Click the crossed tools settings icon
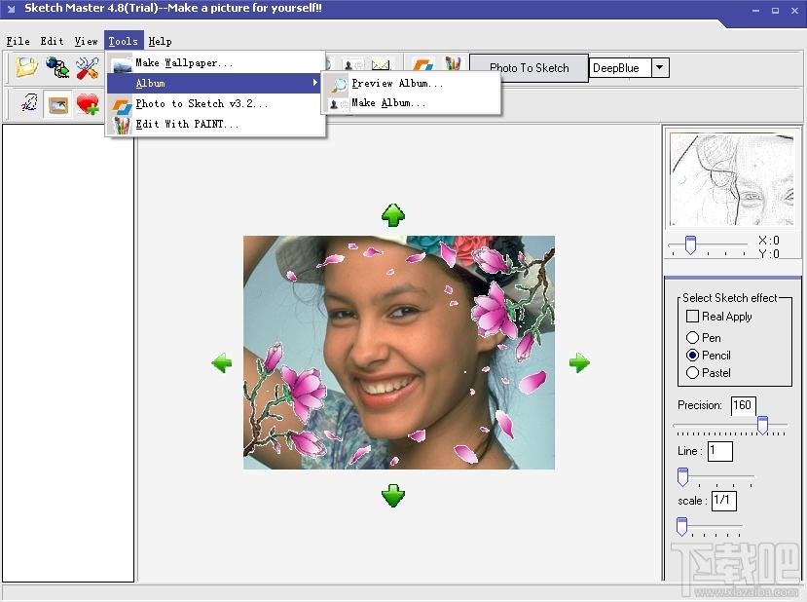 (x=88, y=67)
